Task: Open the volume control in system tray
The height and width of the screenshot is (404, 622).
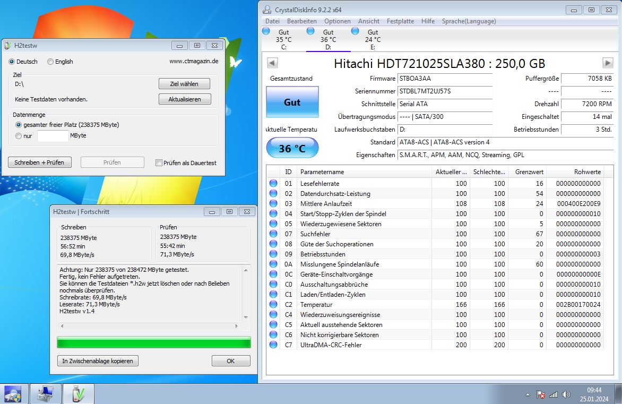Action: 566,394
